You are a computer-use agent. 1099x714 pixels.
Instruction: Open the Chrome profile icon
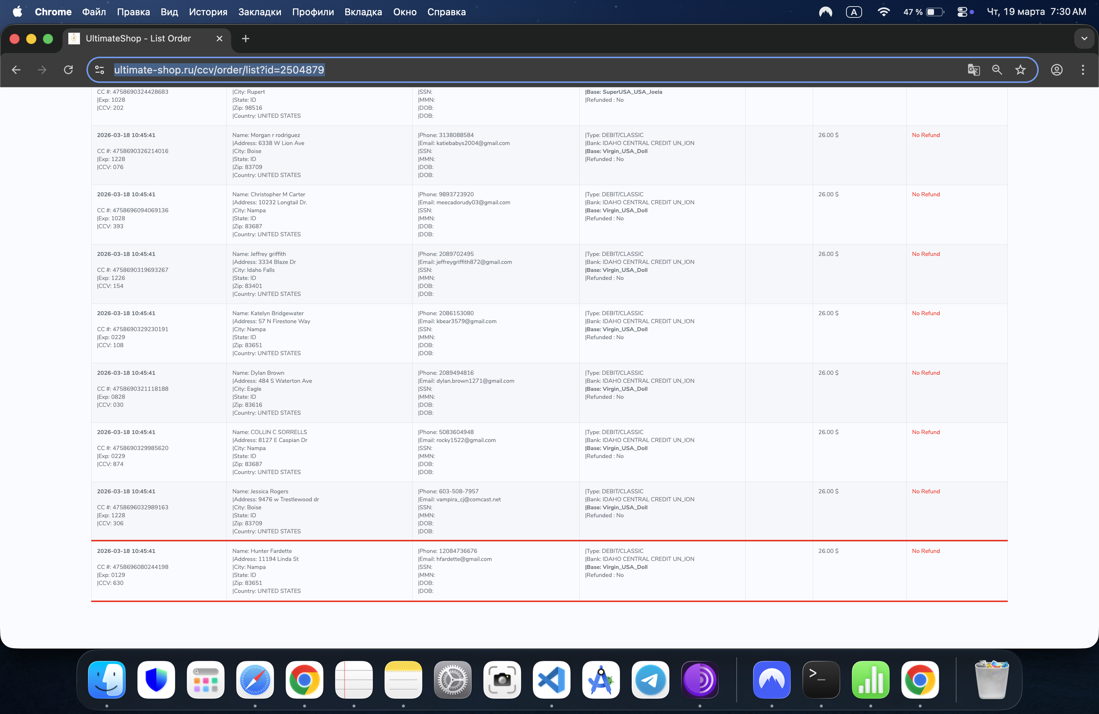(x=1057, y=70)
